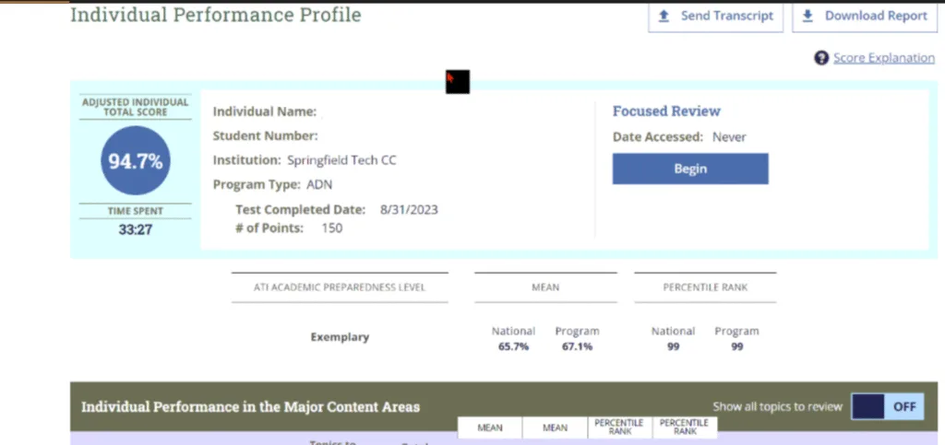Open the Score Explanation link
The image size is (945, 445).
[x=883, y=58]
